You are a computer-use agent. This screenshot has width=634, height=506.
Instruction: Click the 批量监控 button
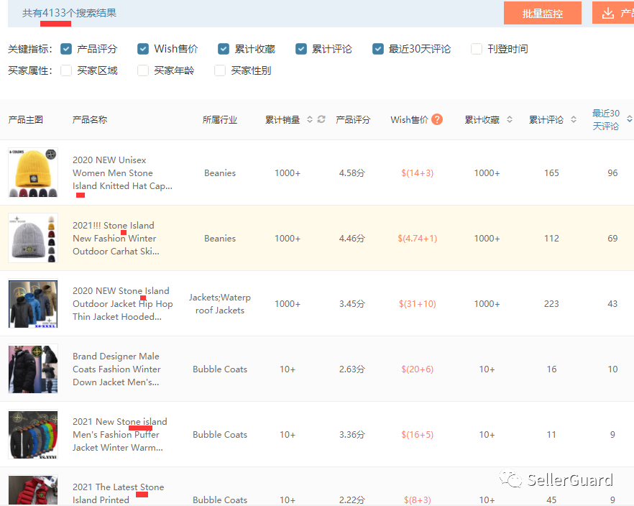point(542,14)
